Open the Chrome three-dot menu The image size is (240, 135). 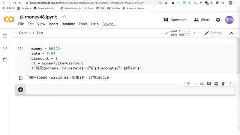tap(236, 3)
